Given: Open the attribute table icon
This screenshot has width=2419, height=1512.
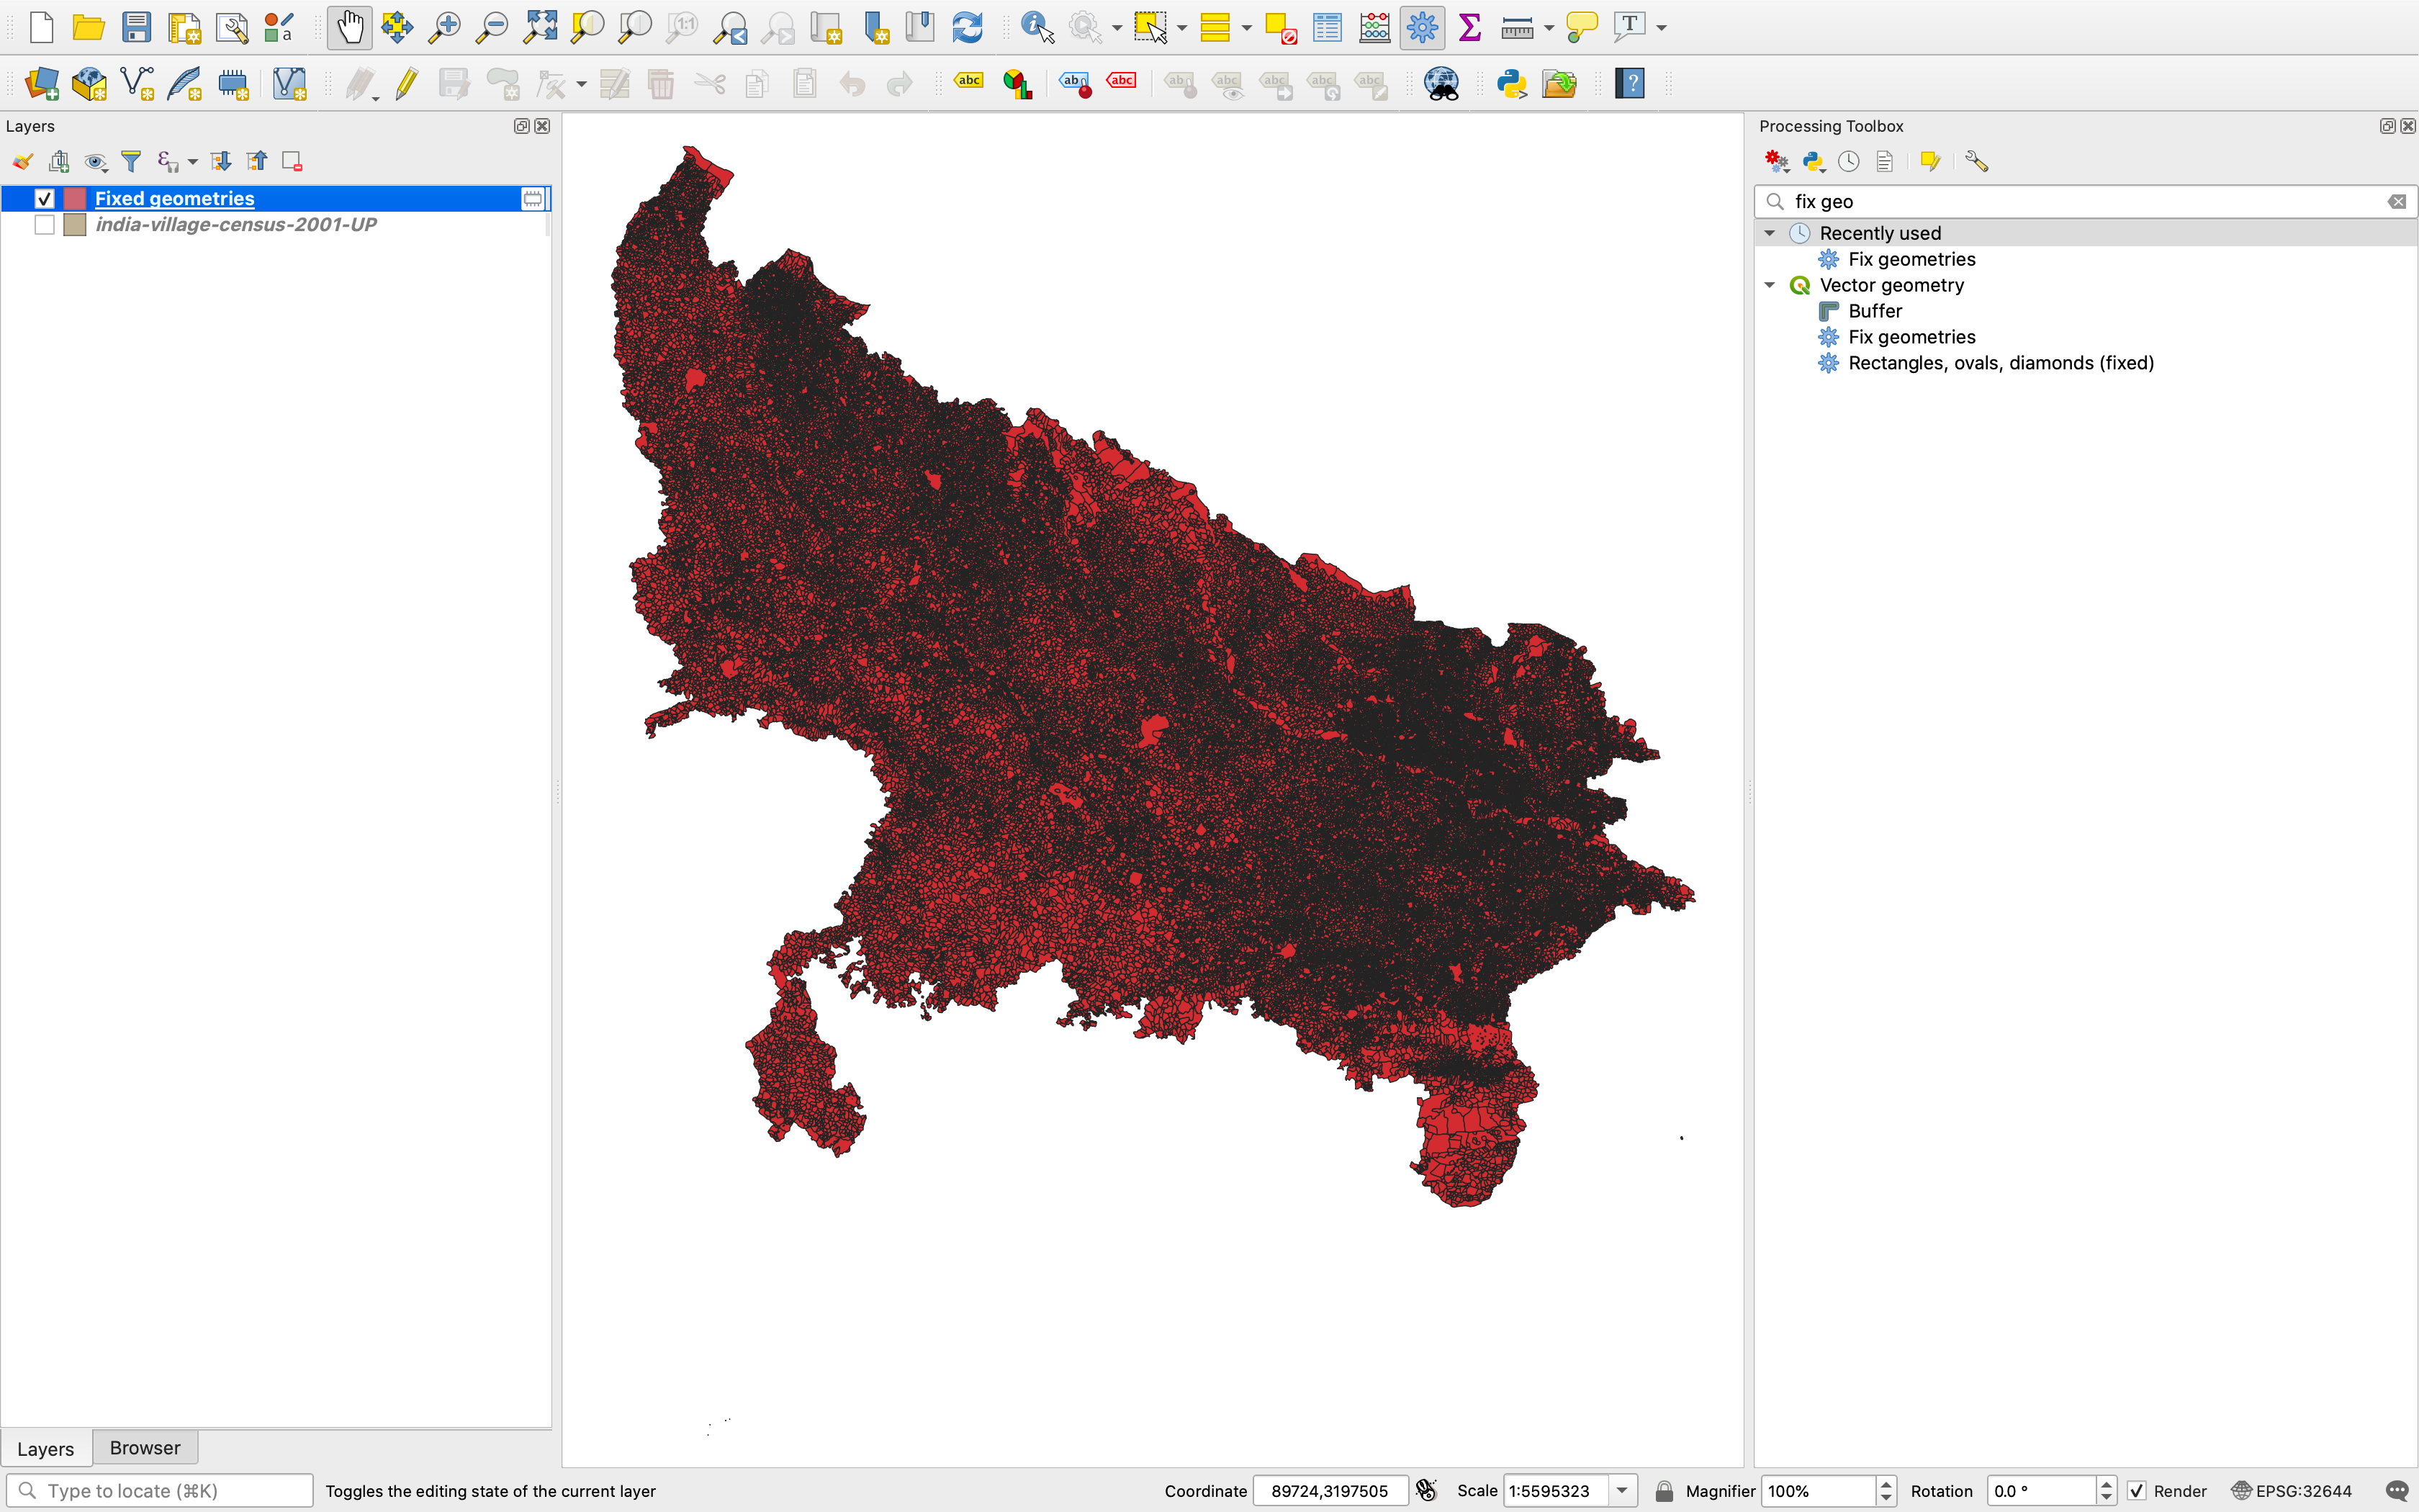Looking at the screenshot, I should [1326, 27].
